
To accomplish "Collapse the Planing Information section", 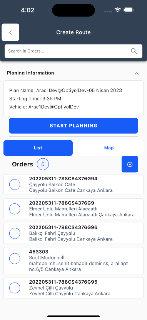I will coord(137,73).
